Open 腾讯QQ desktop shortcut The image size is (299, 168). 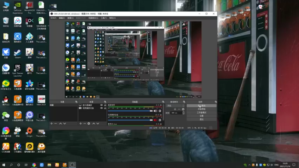click(x=6, y=100)
